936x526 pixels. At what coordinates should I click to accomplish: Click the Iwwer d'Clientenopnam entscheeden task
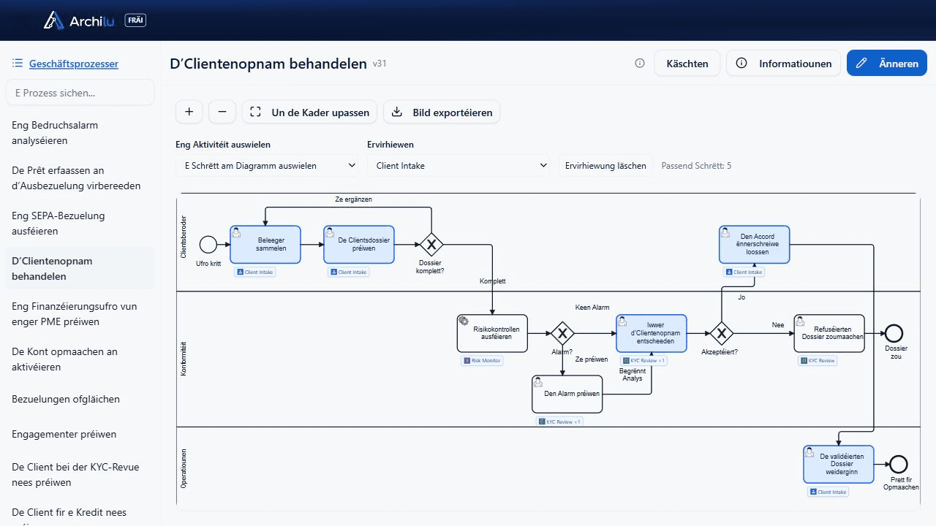tap(652, 333)
